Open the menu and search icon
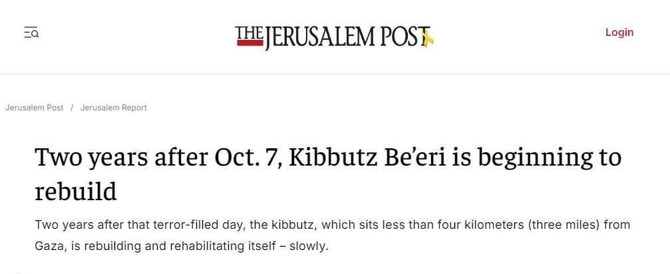This screenshot has width=670, height=274. point(31,33)
